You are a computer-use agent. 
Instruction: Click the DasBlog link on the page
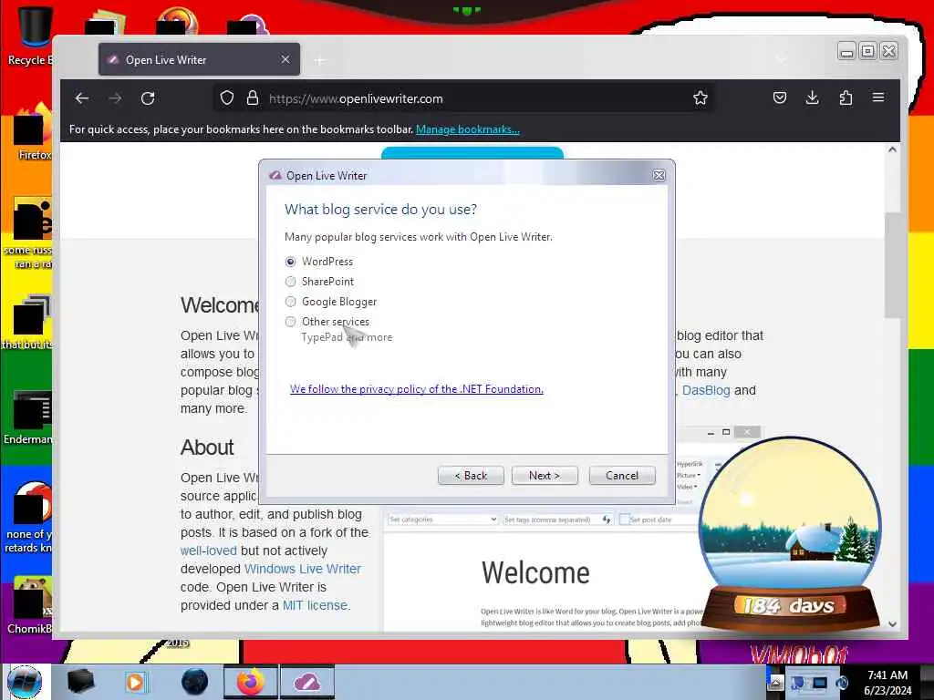pyautogui.click(x=706, y=390)
